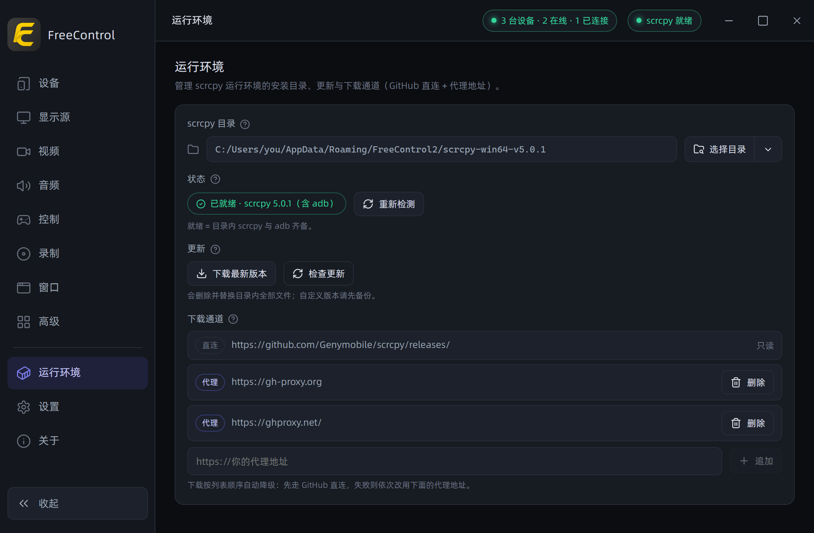Go to the 音频 audio settings

coord(78,185)
